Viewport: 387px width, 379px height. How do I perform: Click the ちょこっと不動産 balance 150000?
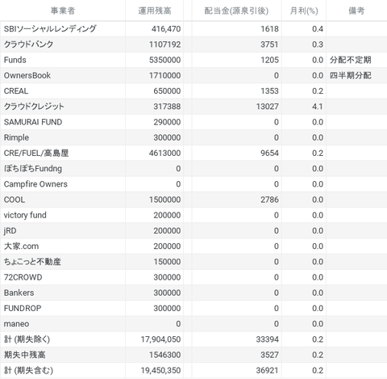tap(167, 262)
